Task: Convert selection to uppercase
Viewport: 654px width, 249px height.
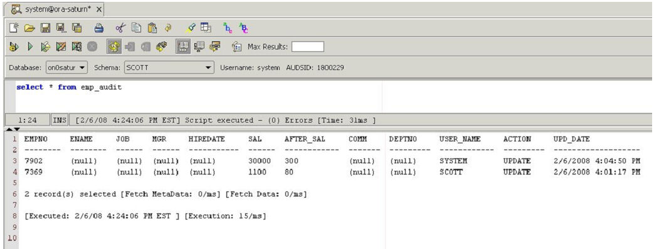Action: click(x=243, y=28)
